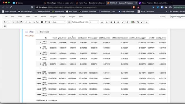This screenshot has width=185, height=104.
Task: Open the File menu
Action: (6, 17)
